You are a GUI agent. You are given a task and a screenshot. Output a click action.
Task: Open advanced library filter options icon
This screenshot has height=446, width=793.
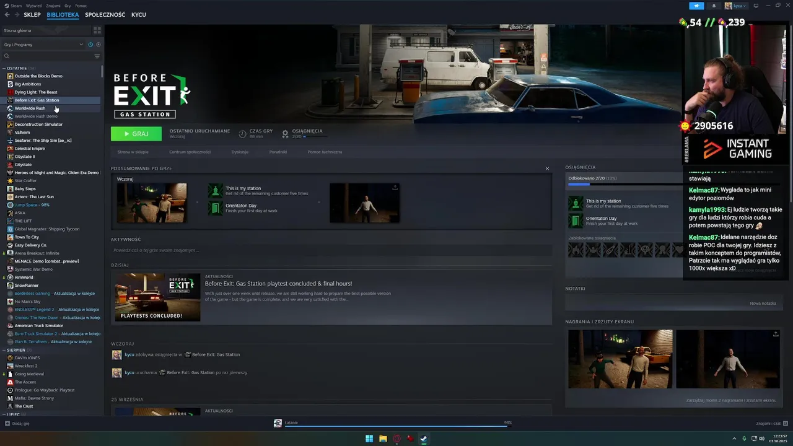97,56
